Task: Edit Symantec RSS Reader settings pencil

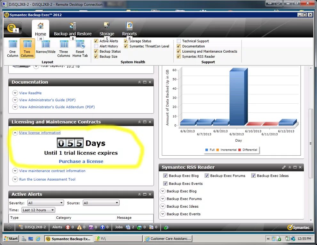Action: [284, 167]
